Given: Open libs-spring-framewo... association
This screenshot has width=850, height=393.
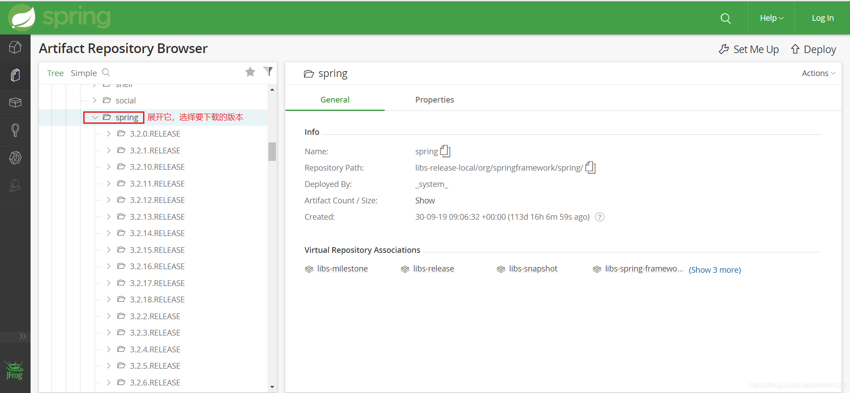Looking at the screenshot, I should pyautogui.click(x=644, y=268).
